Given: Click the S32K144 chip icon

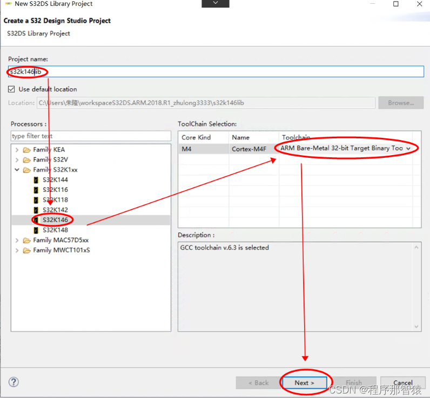Looking at the screenshot, I should 36,180.
